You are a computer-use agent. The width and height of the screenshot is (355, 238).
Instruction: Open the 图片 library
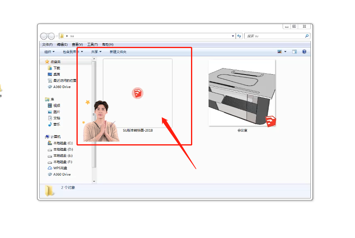tap(56, 112)
